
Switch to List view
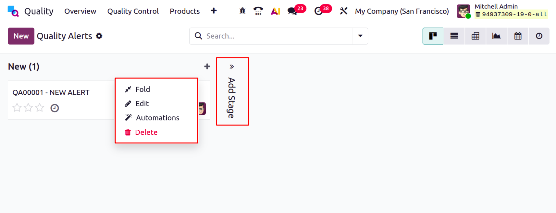454,36
